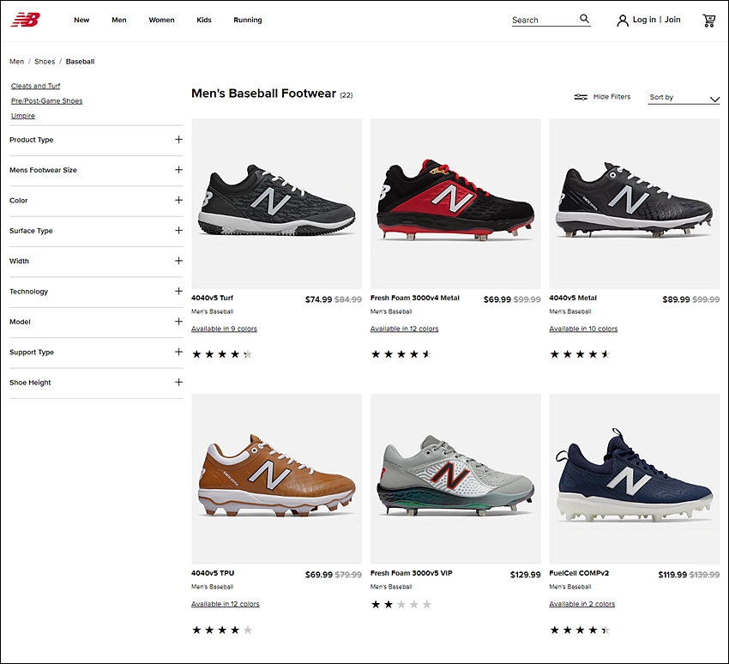This screenshot has width=729, height=664.
Task: Click the '4040v5 TPU' product title
Action: (x=213, y=573)
